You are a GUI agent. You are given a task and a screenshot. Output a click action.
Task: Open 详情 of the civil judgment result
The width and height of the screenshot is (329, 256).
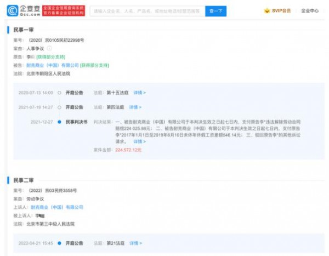tap(139, 141)
